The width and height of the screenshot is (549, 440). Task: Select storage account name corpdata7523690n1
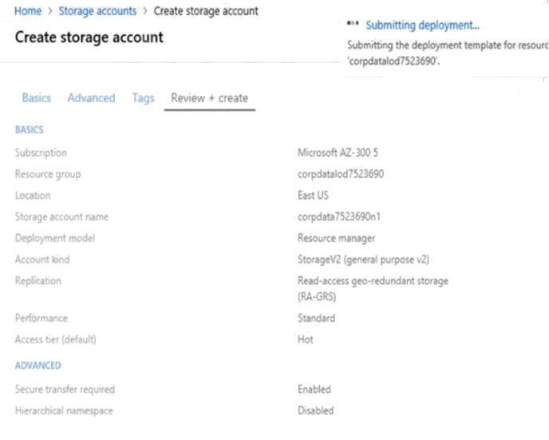click(339, 216)
